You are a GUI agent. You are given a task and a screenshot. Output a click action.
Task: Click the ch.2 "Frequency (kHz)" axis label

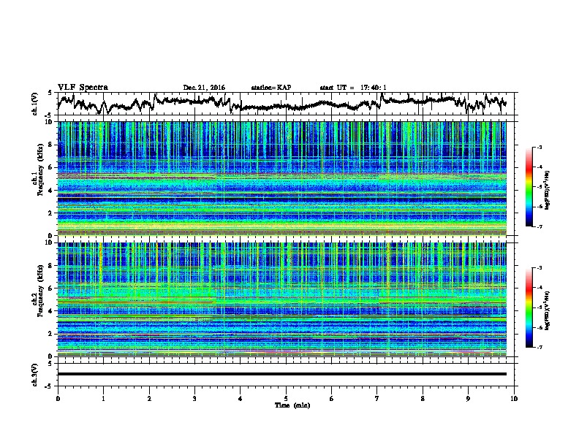point(40,291)
